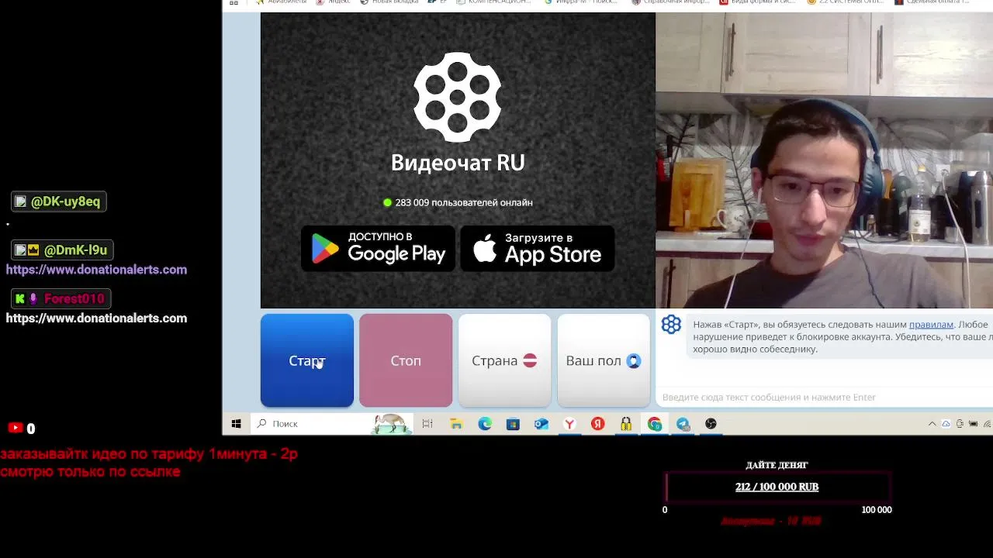Image resolution: width=993 pixels, height=558 pixels.
Task: Click the crown badge beside @DmK-l9u
Action: point(33,250)
